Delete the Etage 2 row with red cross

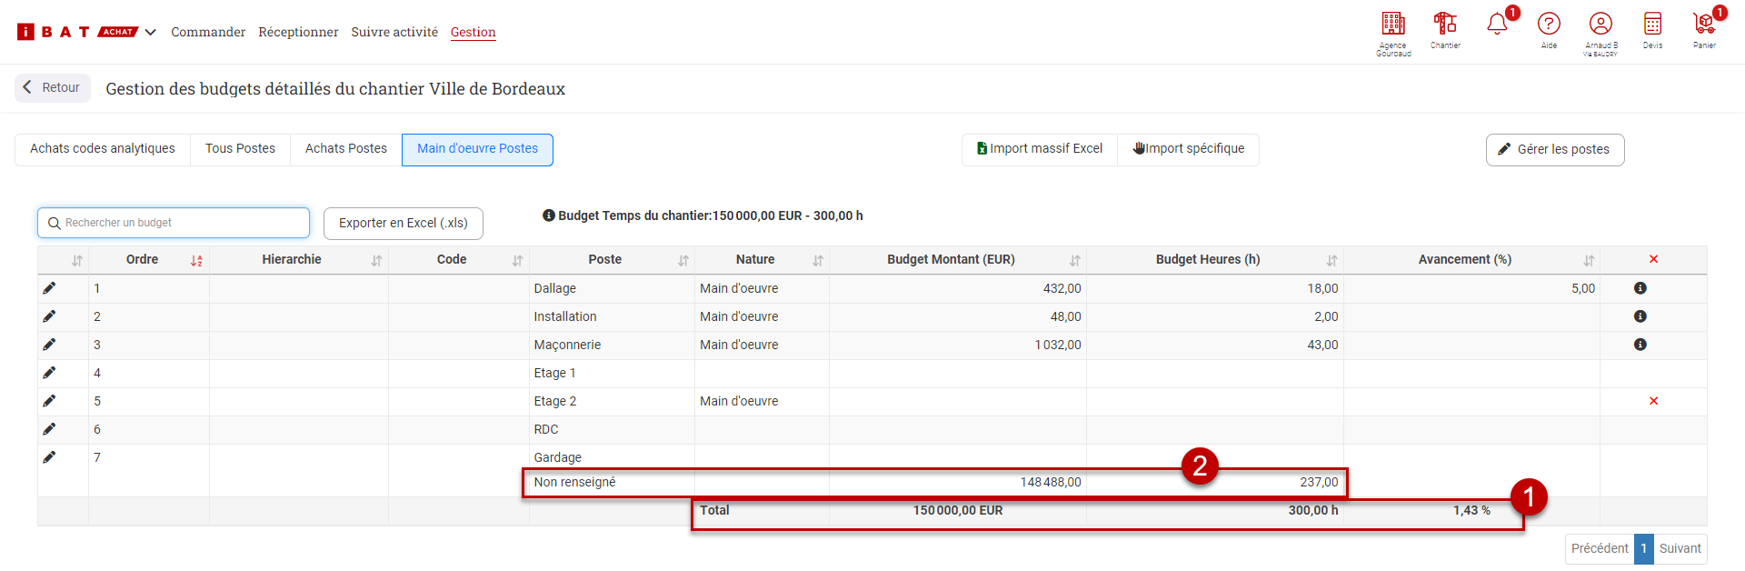pyautogui.click(x=1653, y=401)
